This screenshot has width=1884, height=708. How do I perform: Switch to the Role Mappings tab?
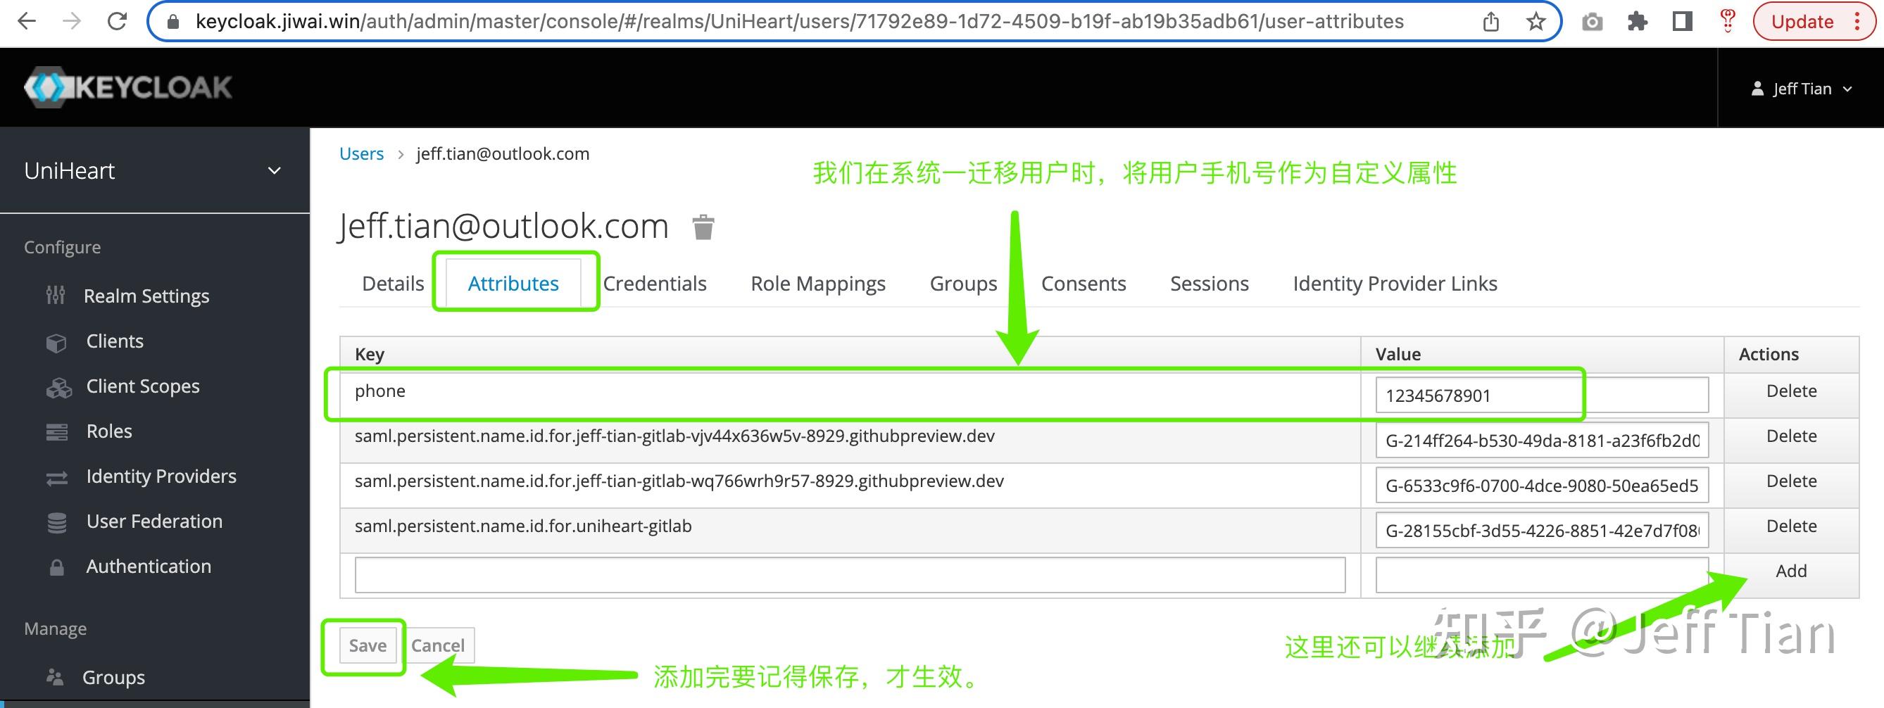click(817, 283)
